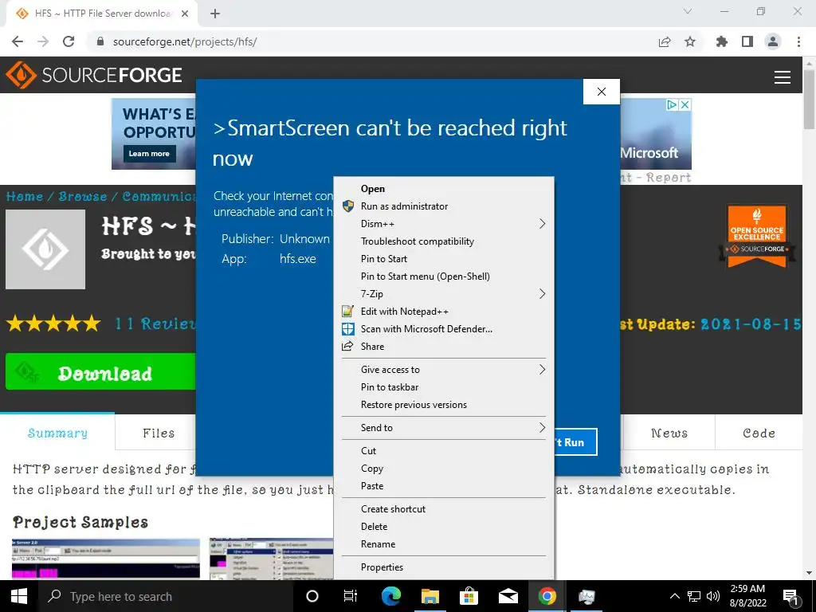Expand the 7-Zip submenu
The width and height of the screenshot is (816, 612).
coord(444,294)
